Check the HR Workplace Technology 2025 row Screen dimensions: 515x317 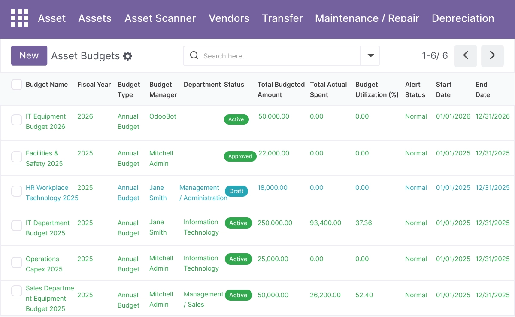17,191
